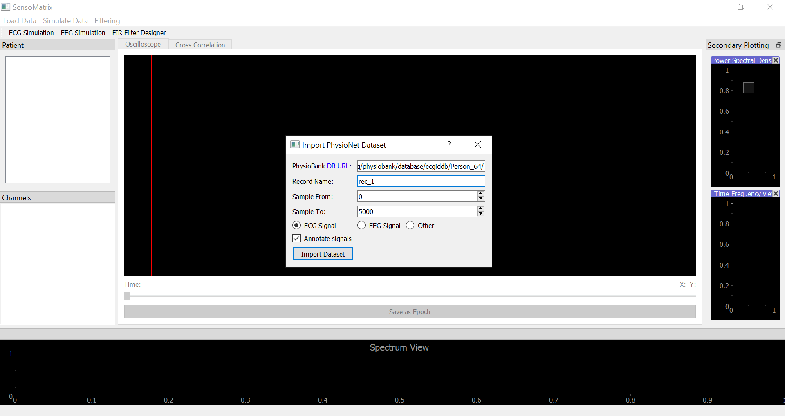Close the Import PhysioNet Dataset dialog

tap(478, 145)
